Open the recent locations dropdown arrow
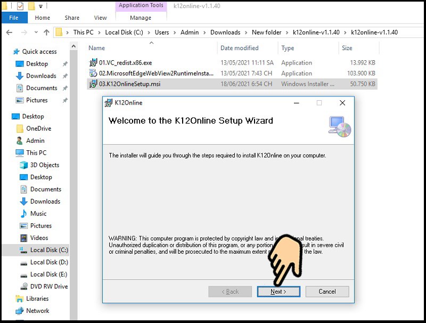 [x=36, y=33]
